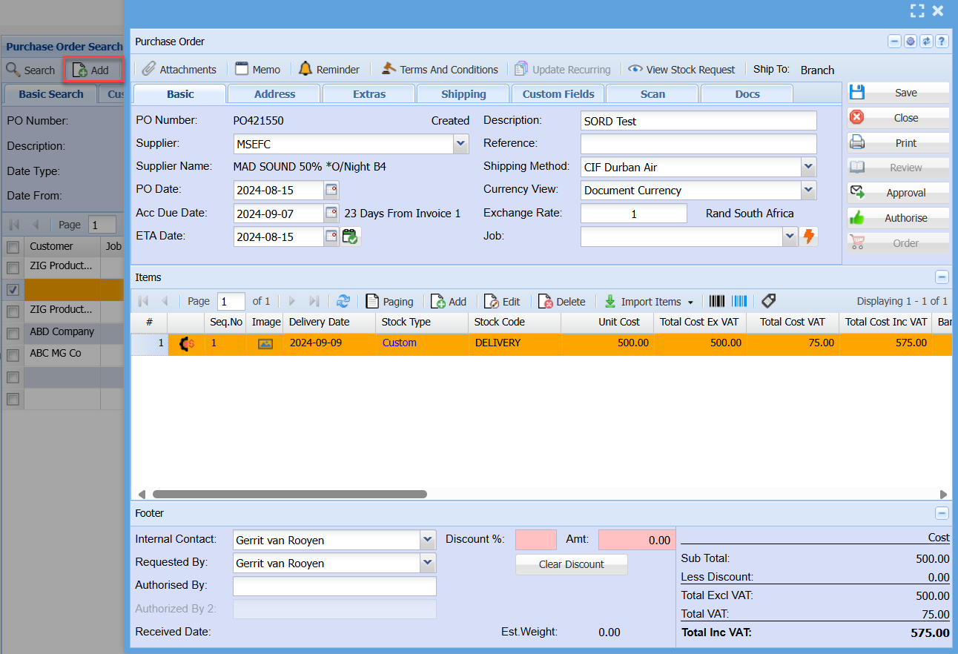Click the horizontal scrollbar in Items grid
The height and width of the screenshot is (654, 958).
(289, 494)
